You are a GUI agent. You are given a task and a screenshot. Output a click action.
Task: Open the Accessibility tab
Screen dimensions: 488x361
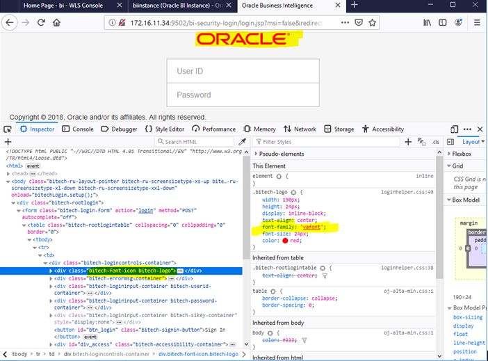(383, 129)
